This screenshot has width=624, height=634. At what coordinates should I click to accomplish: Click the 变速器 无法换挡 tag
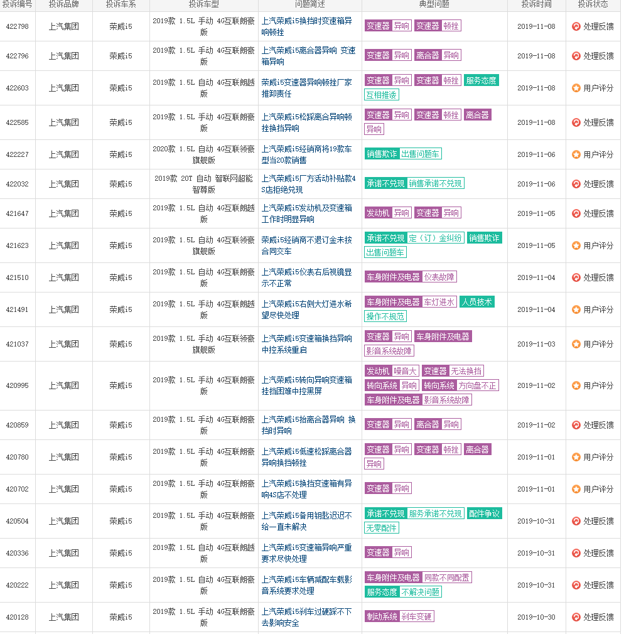point(453,371)
